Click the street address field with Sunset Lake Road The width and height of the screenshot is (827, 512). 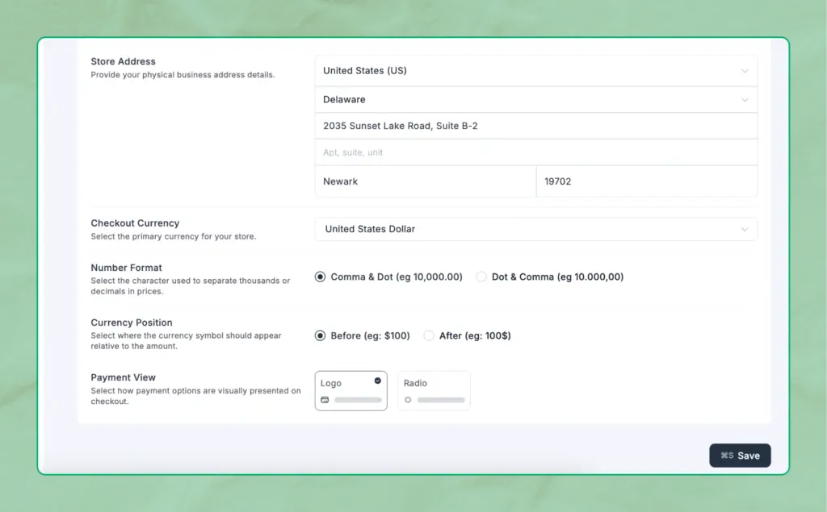click(535, 126)
